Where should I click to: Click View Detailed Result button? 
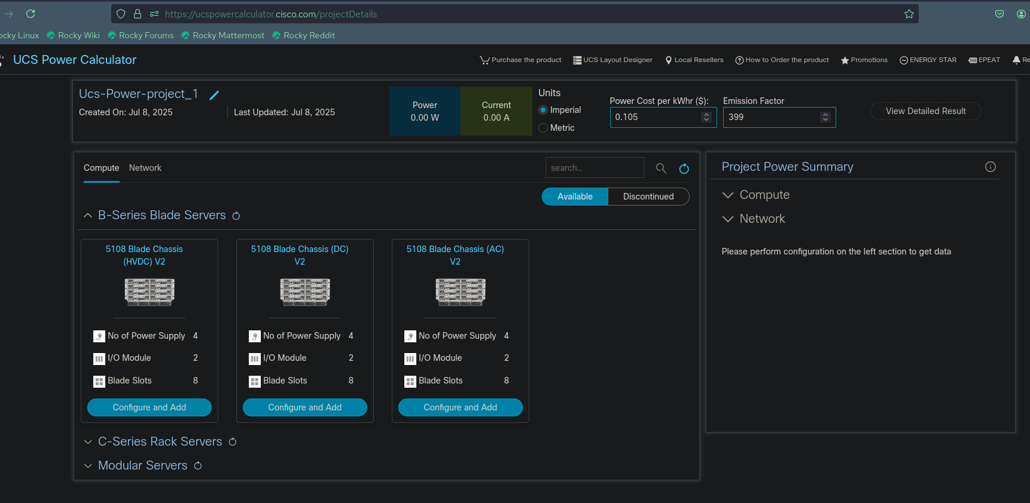pyautogui.click(x=926, y=111)
